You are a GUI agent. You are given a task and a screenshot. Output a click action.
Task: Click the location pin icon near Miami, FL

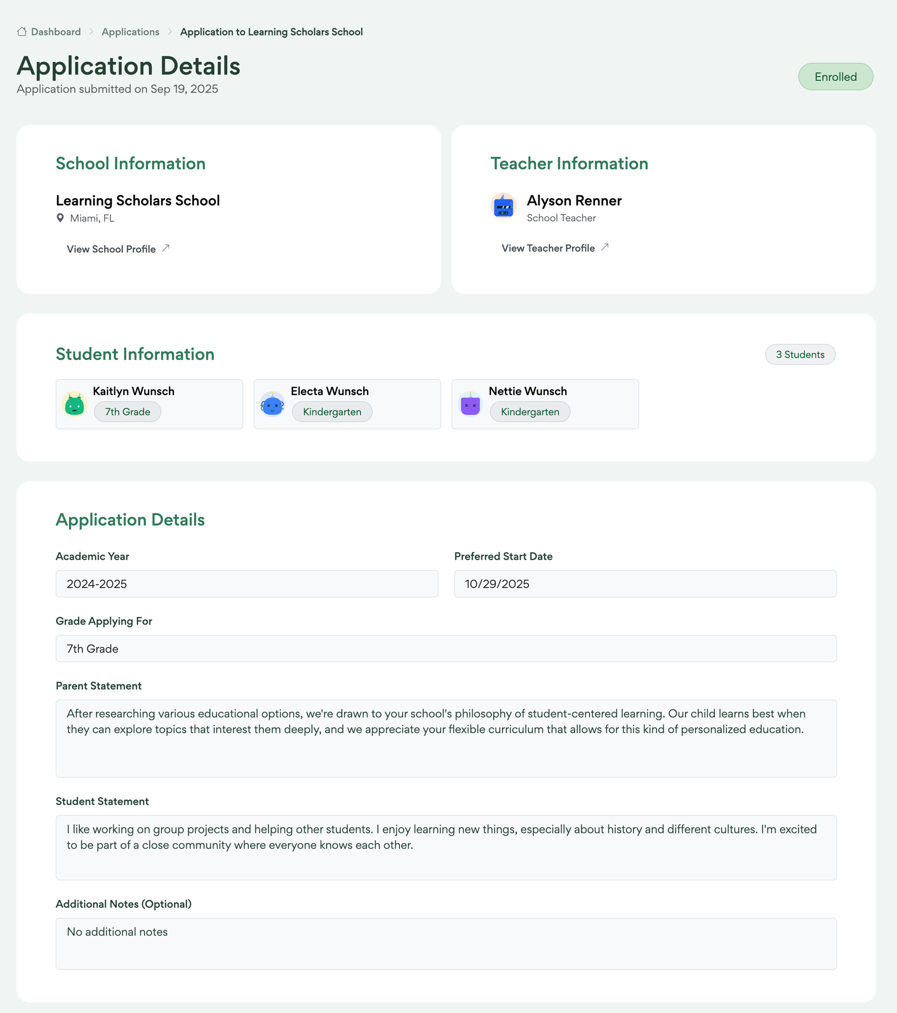coord(60,218)
